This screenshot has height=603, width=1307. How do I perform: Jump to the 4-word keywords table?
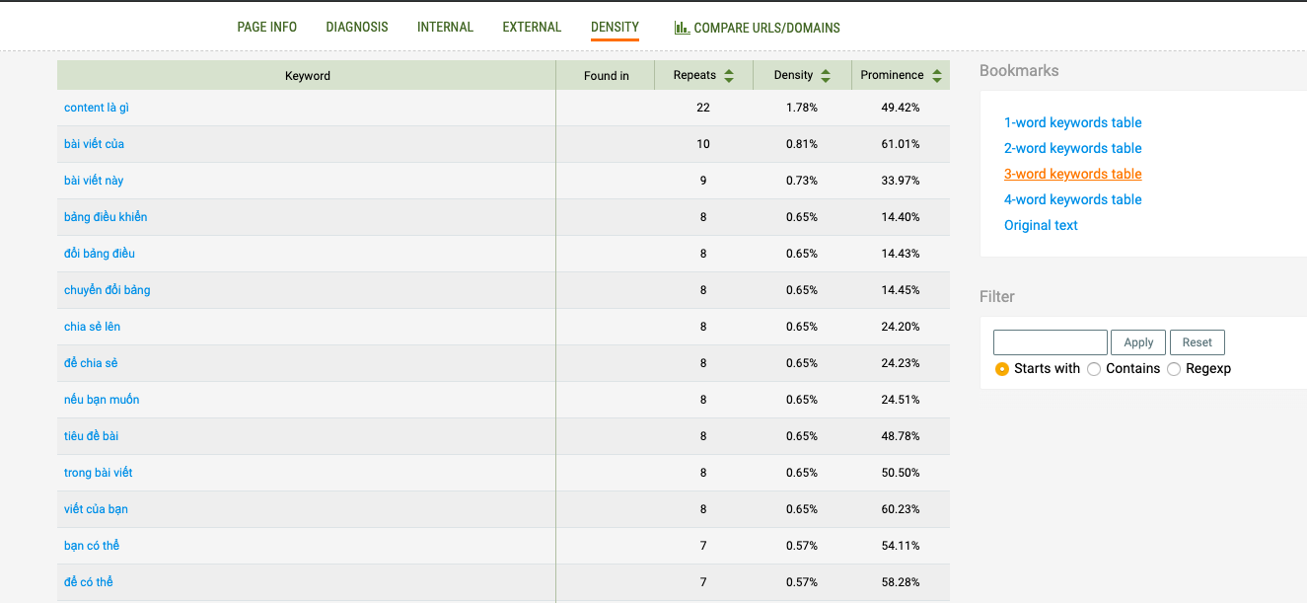point(1072,200)
